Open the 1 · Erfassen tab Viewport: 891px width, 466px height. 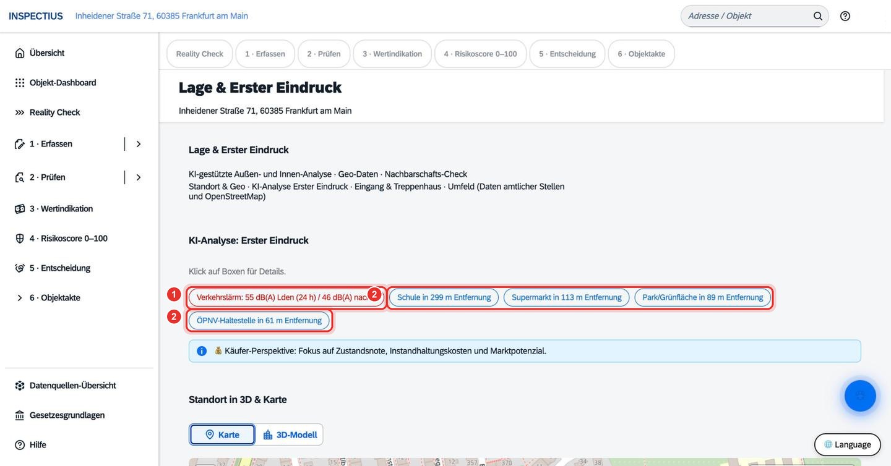coord(265,54)
